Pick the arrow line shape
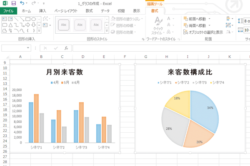 click(22, 19)
